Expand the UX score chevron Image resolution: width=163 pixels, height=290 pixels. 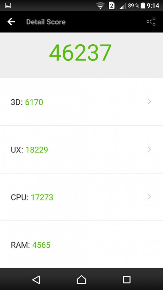(149, 149)
